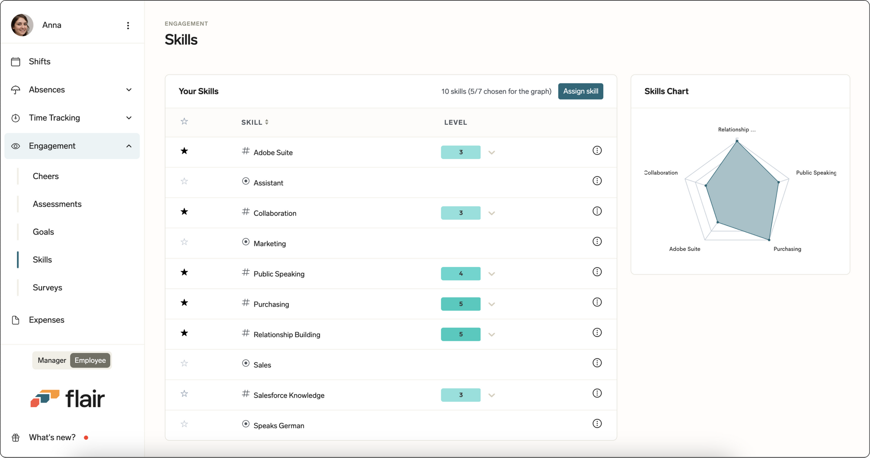This screenshot has width=870, height=458.
Task: Click the Absences umbrella icon
Action: point(16,90)
